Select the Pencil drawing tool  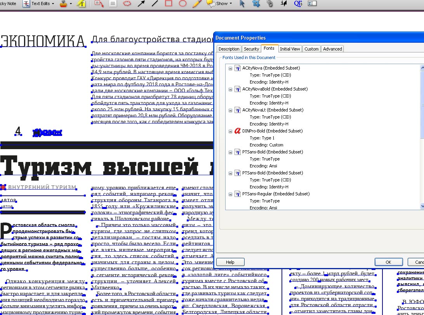[197, 3]
